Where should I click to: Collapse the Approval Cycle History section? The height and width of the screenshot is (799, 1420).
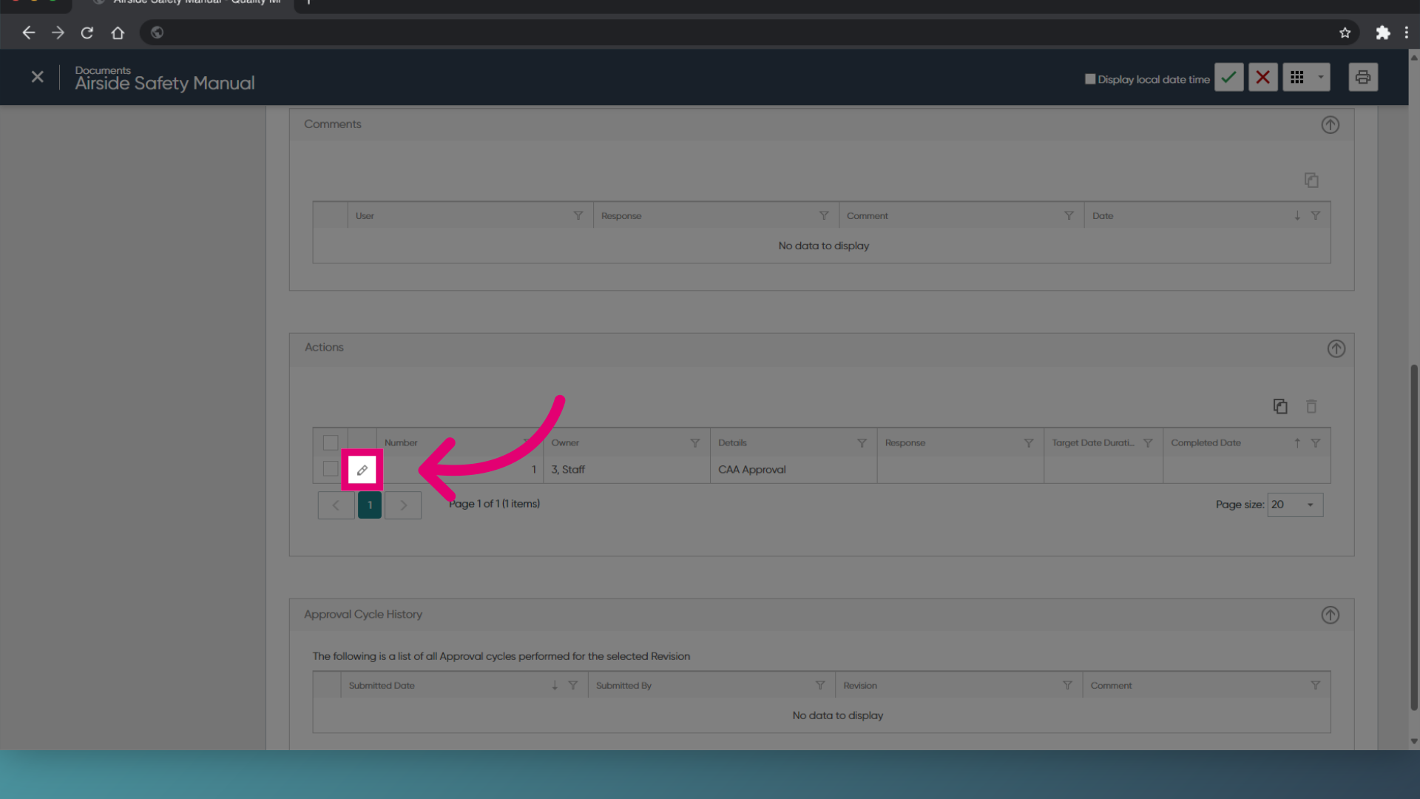(1331, 615)
